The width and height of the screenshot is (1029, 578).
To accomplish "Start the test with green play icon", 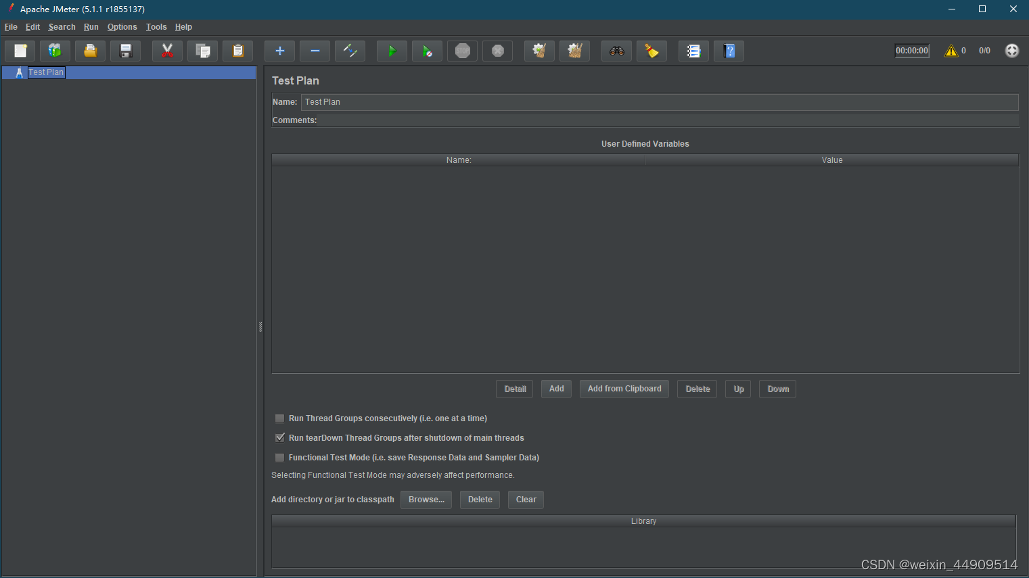I will click(392, 51).
